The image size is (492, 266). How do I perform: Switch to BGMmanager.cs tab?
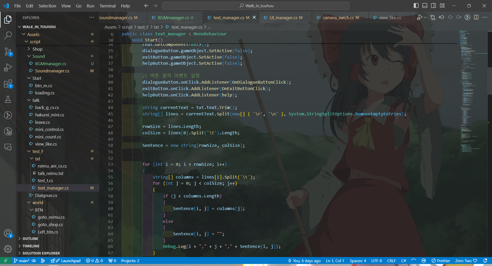175,18
